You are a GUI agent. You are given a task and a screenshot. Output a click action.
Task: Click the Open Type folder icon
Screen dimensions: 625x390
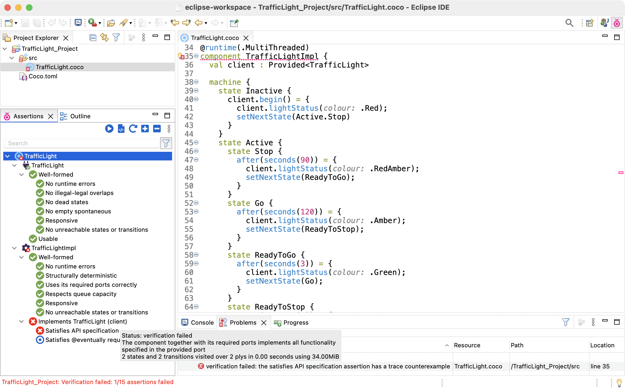(111, 23)
